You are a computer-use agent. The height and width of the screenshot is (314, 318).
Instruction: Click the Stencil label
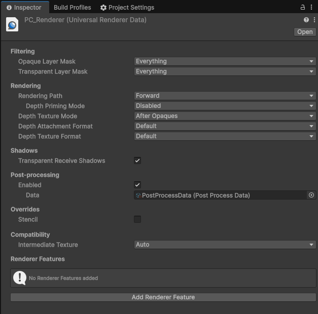[28, 219]
